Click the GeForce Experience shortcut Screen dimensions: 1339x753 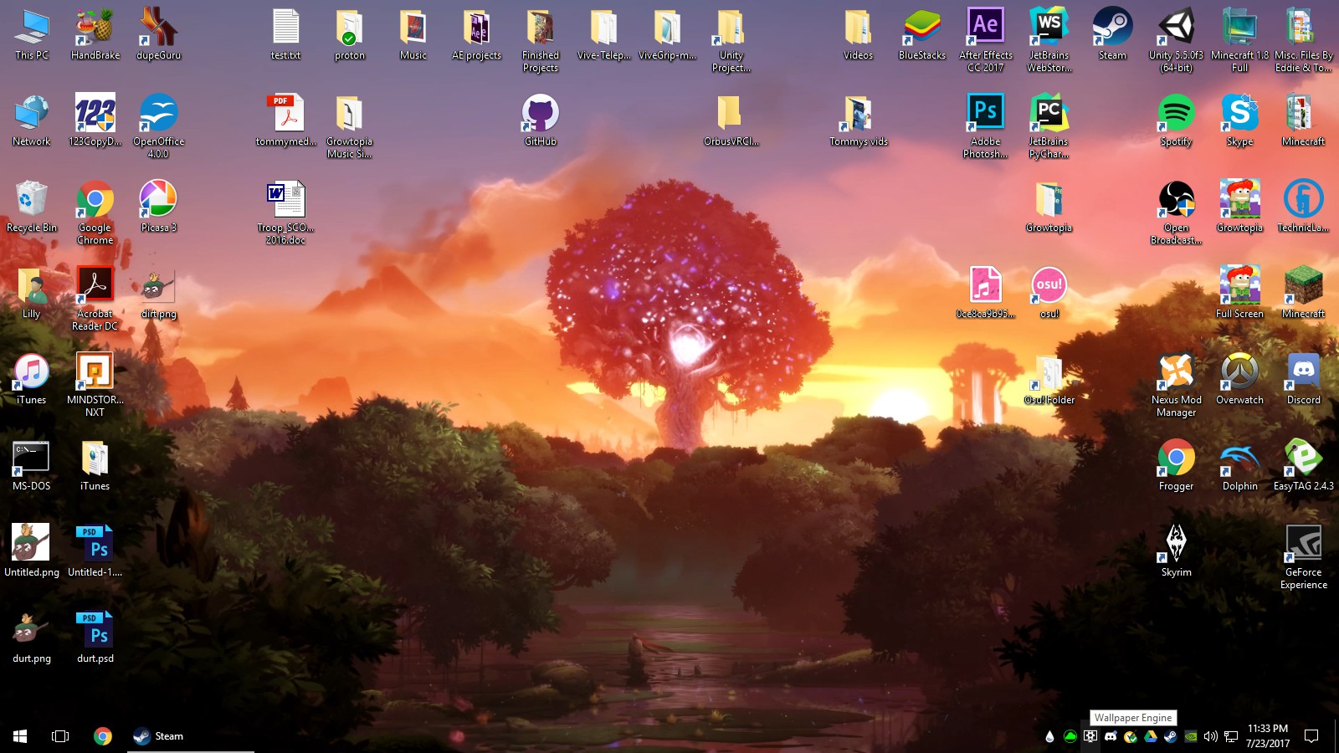1304,557
